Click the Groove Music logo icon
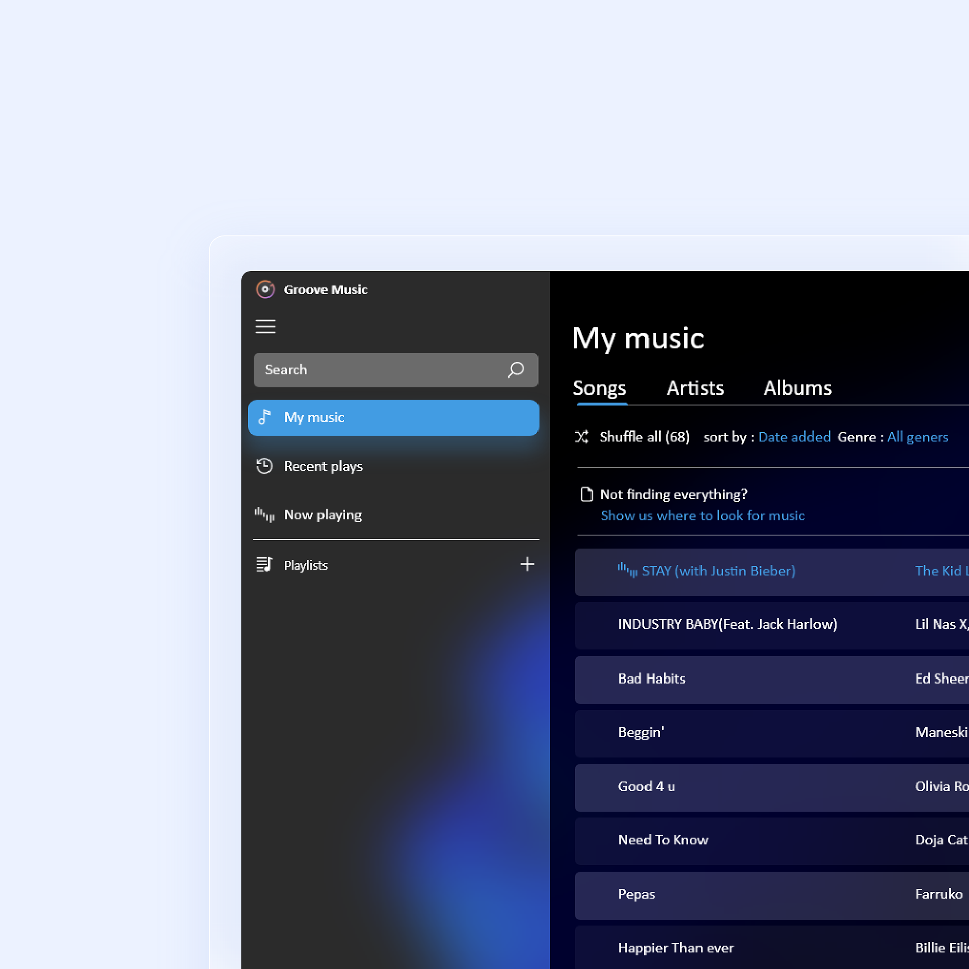Image resolution: width=969 pixels, height=969 pixels. [265, 290]
